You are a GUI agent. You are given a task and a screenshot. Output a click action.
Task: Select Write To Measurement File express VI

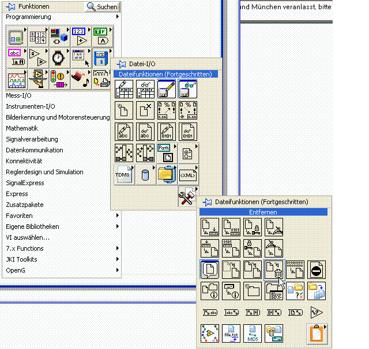tap(167, 89)
